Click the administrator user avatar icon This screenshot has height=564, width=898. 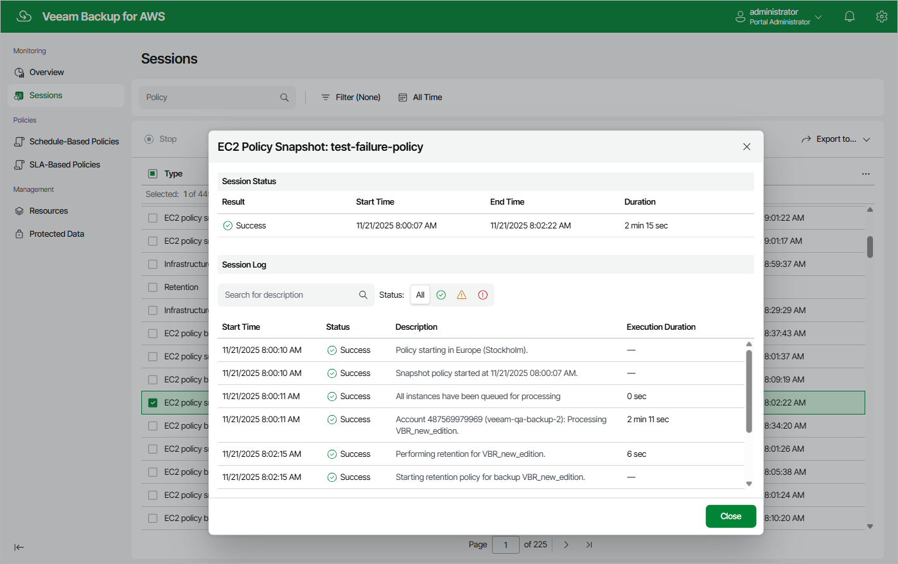click(x=741, y=17)
